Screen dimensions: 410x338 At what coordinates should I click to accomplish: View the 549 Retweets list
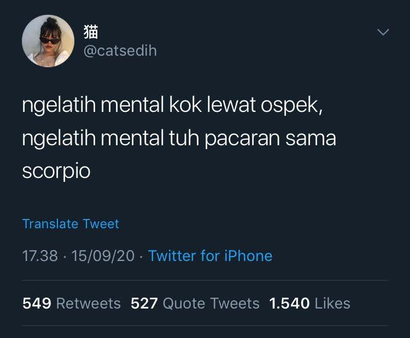pos(72,303)
